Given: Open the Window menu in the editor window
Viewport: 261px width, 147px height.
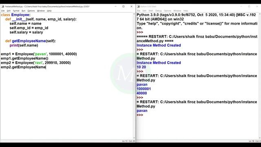Looking at the screenshot, I should pos(41,11).
